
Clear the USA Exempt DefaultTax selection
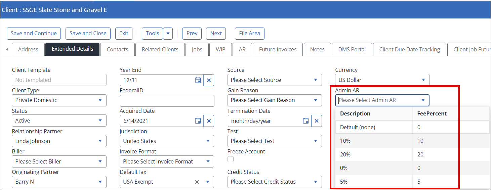pyautogui.click(x=197, y=182)
